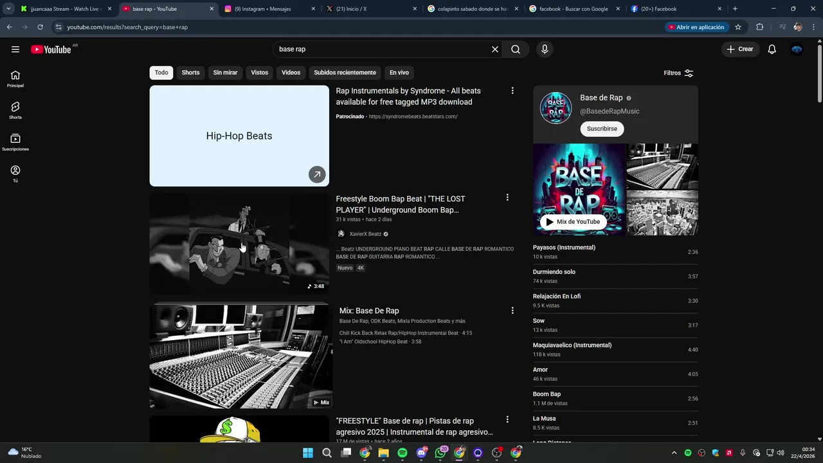This screenshot has height=463, width=823.
Task: Open the syndromebeats.beatstars.com ad link
Action: 413,116
